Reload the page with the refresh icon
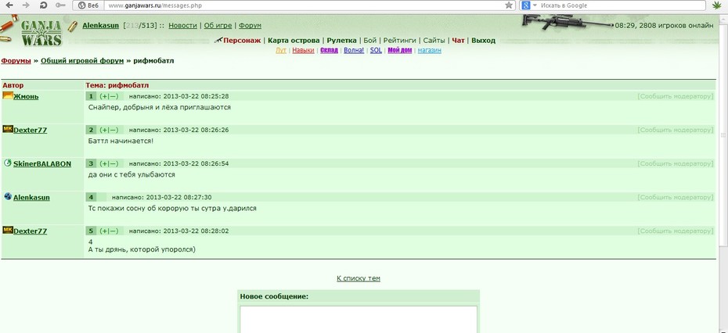Image resolution: width=728 pixels, height=333 pixels. [43, 5]
